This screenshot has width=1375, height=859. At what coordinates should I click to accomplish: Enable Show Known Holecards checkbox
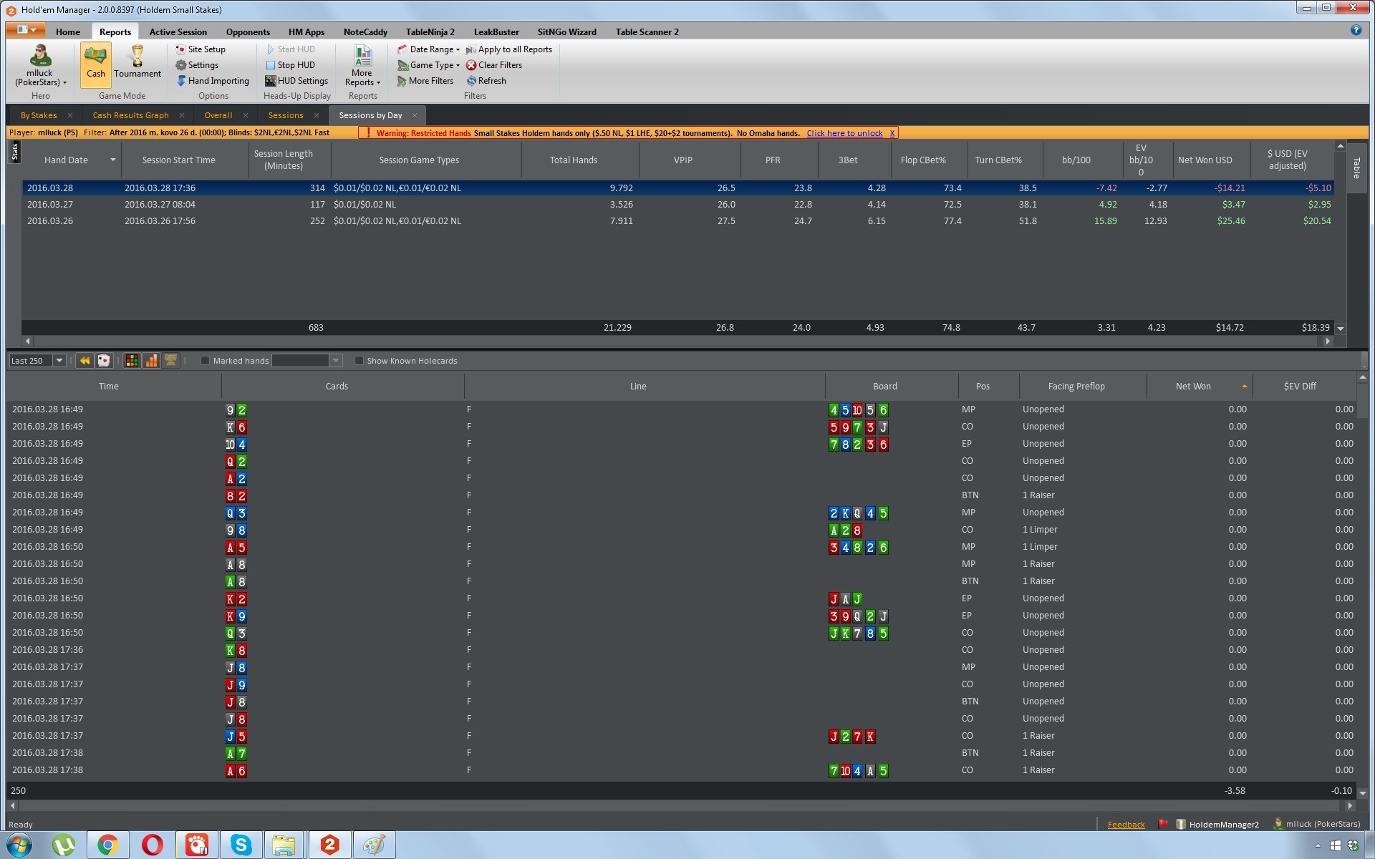(x=359, y=361)
